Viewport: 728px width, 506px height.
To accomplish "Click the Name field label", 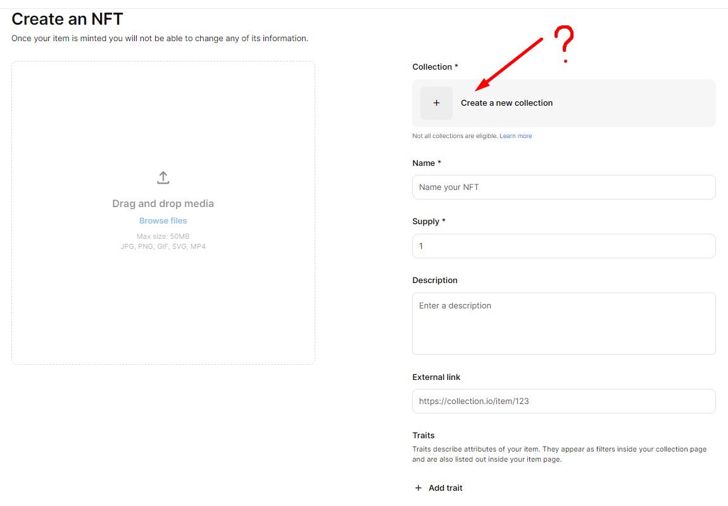I will pos(427,163).
